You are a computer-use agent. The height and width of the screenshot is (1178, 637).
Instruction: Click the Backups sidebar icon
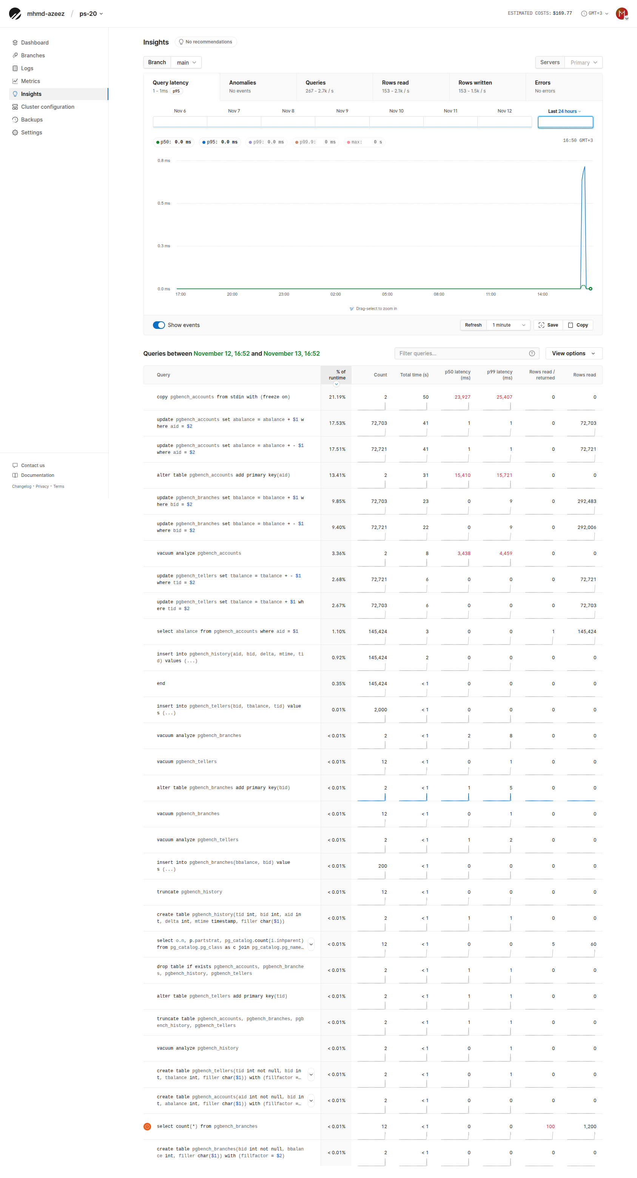(x=15, y=119)
